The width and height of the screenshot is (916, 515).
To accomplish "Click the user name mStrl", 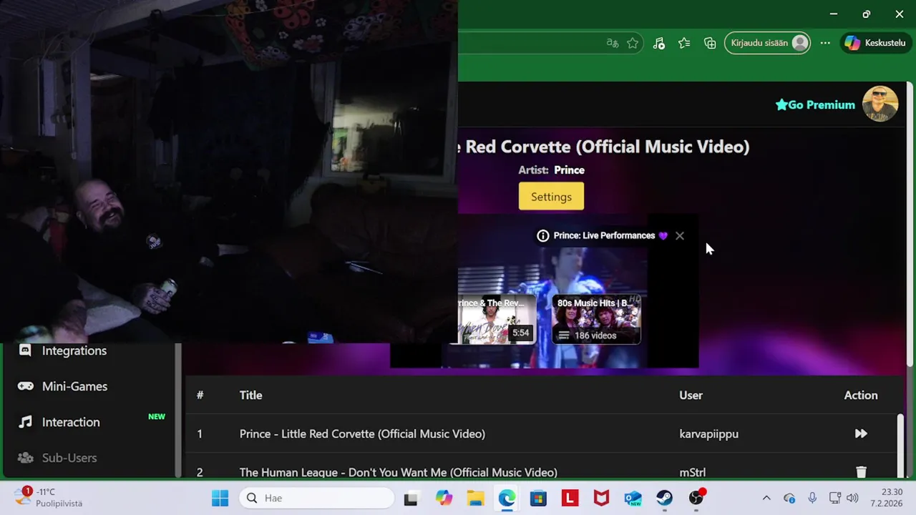I will (x=693, y=472).
